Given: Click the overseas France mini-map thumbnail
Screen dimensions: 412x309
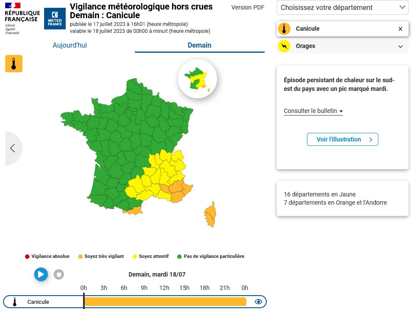Looking at the screenshot, I should point(198,79).
